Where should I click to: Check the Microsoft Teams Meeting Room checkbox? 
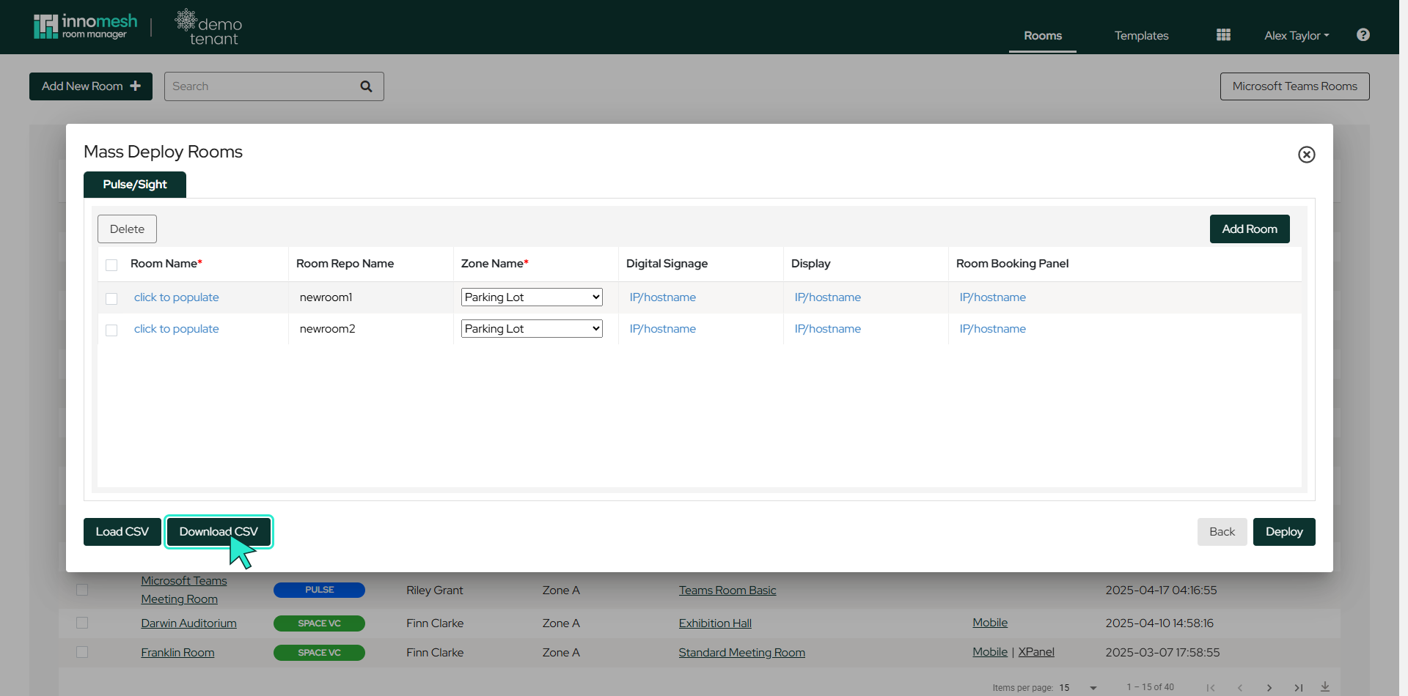click(82, 590)
